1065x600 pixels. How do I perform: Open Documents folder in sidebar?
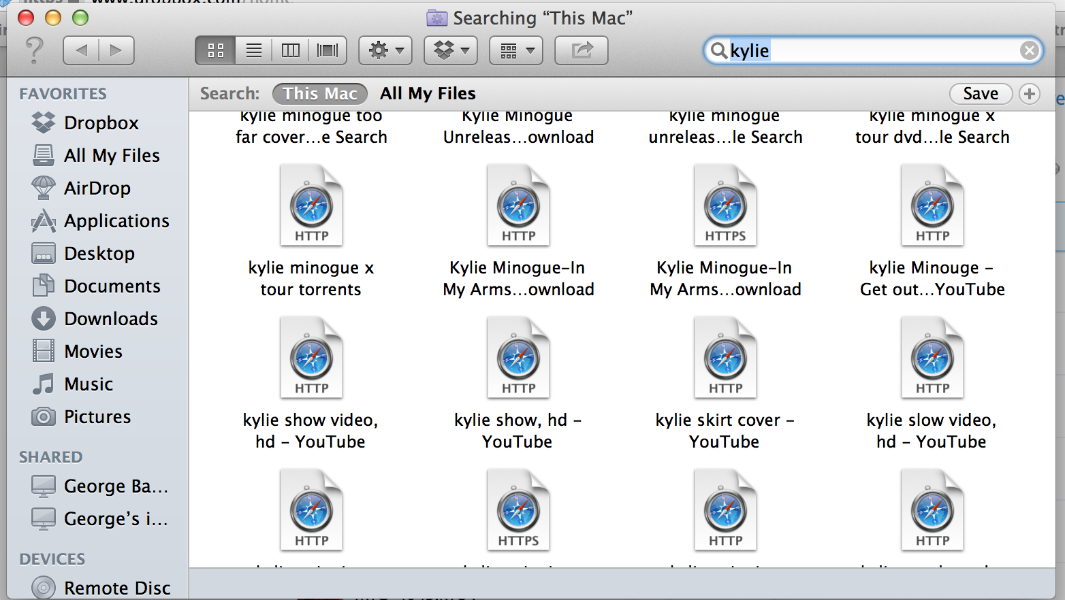point(96,286)
